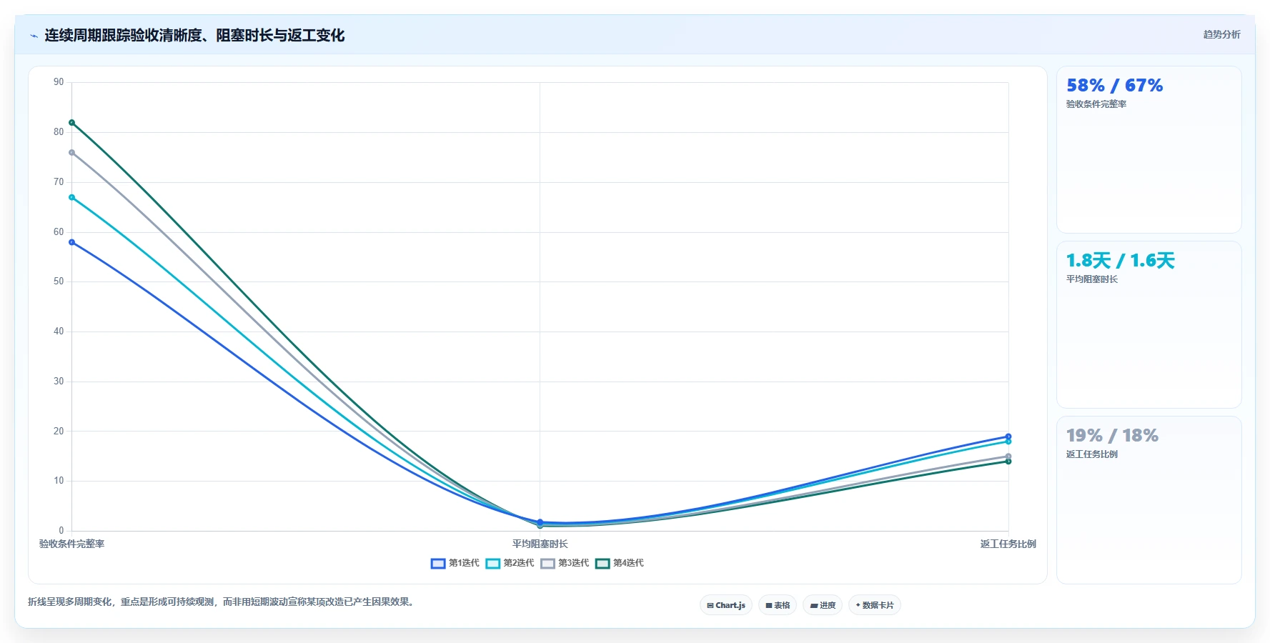Screen dimensions: 1270x643
Task: Click the 返工任务比例 x-axis label
Action: 1008,544
